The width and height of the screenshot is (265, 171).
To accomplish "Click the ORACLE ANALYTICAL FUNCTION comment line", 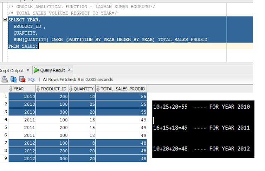I will pos(82,7).
